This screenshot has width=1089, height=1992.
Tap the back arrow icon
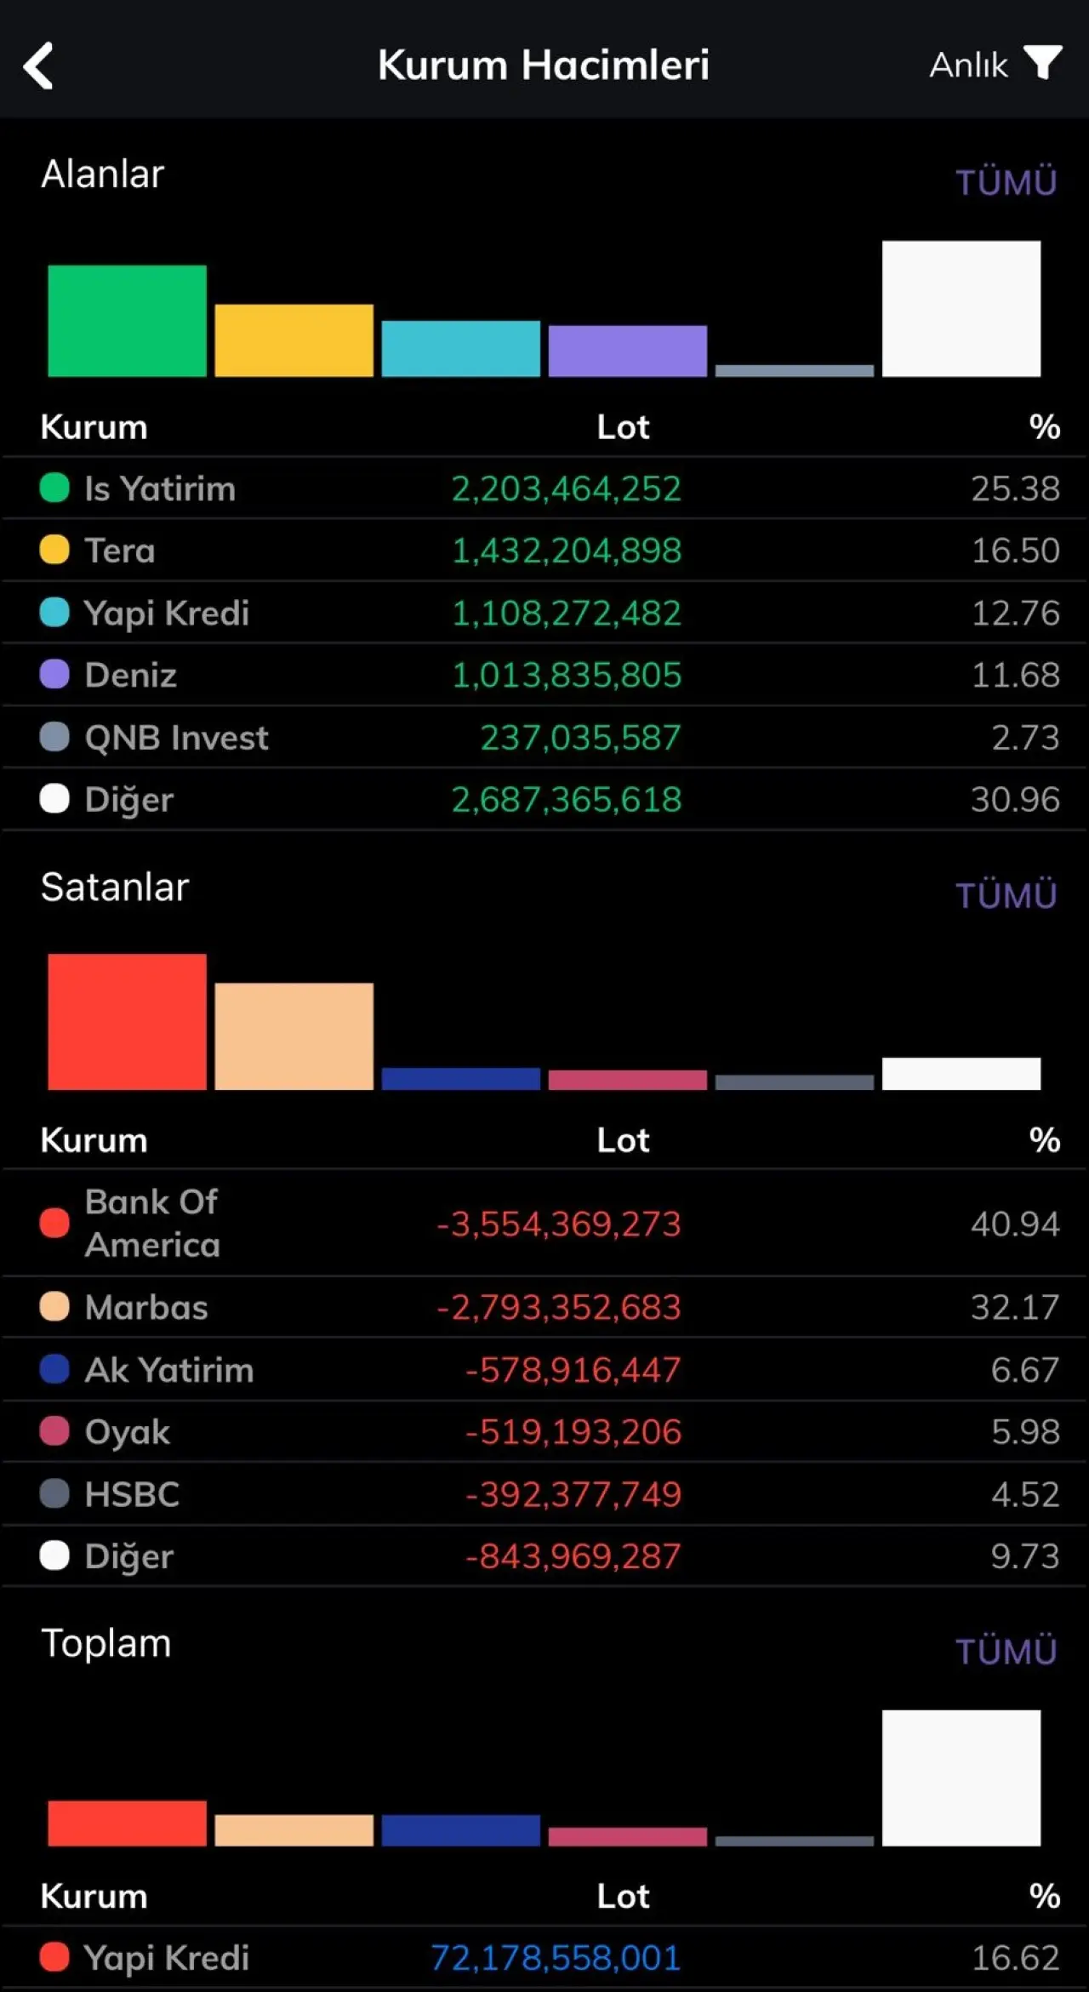click(39, 66)
